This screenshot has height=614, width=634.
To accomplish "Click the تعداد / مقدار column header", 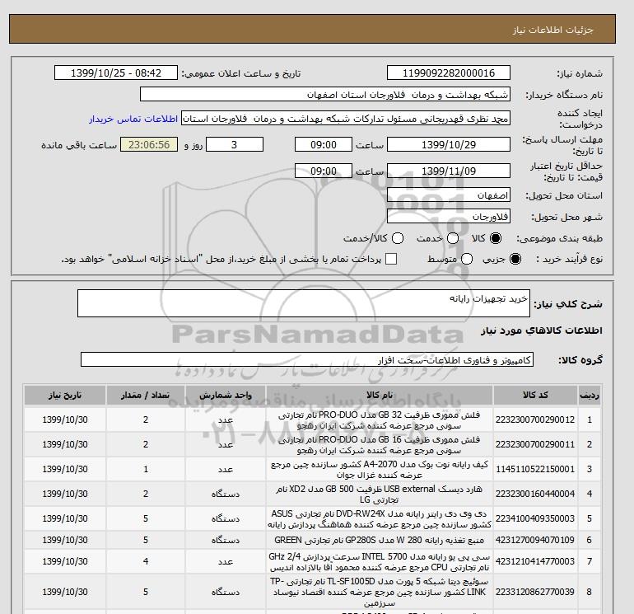I will click(146, 395).
